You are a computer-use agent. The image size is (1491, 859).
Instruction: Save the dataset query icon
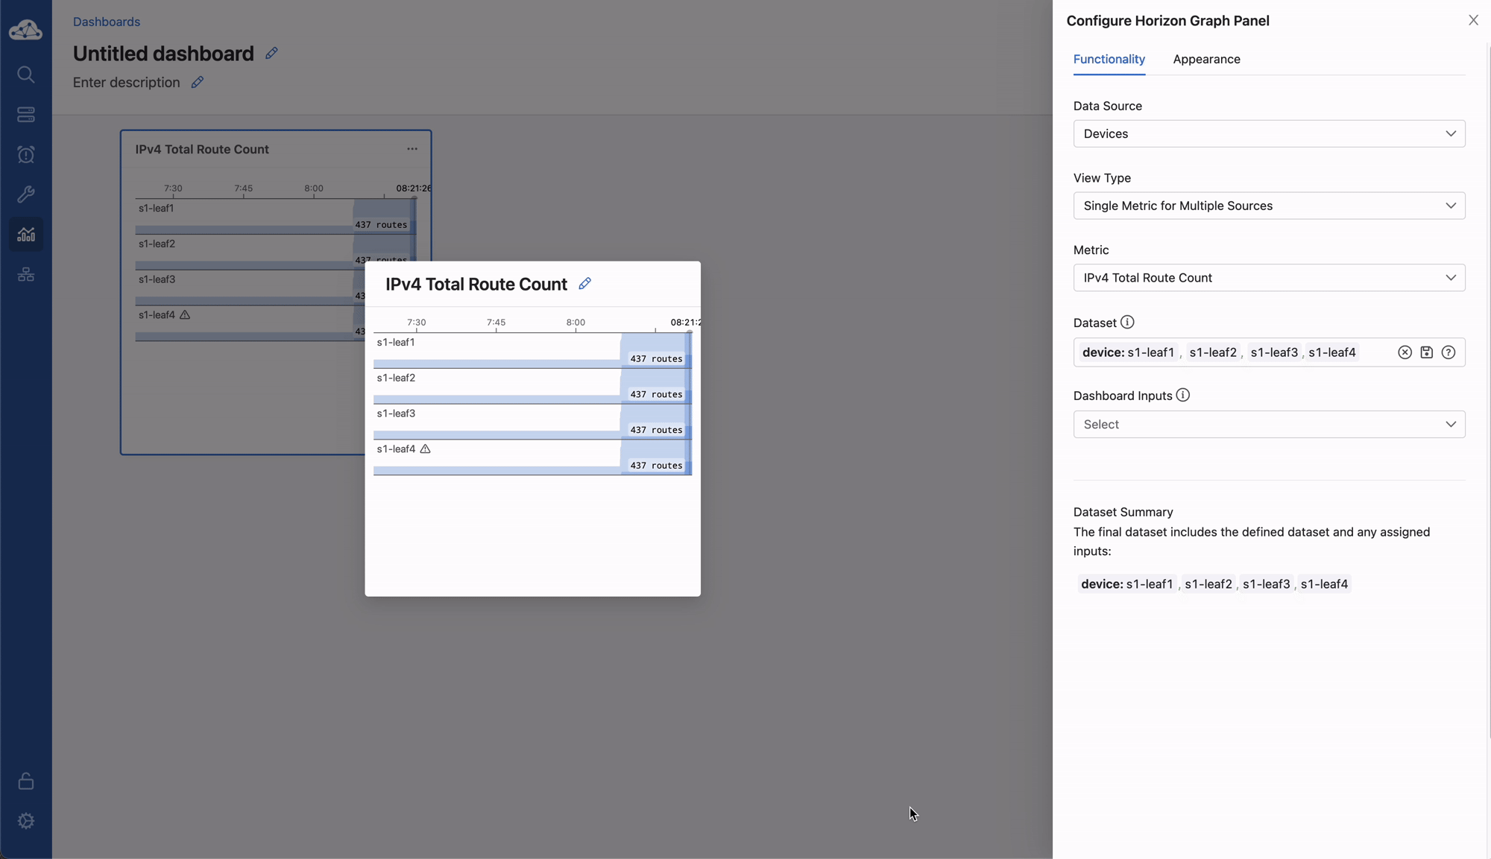pyautogui.click(x=1426, y=352)
